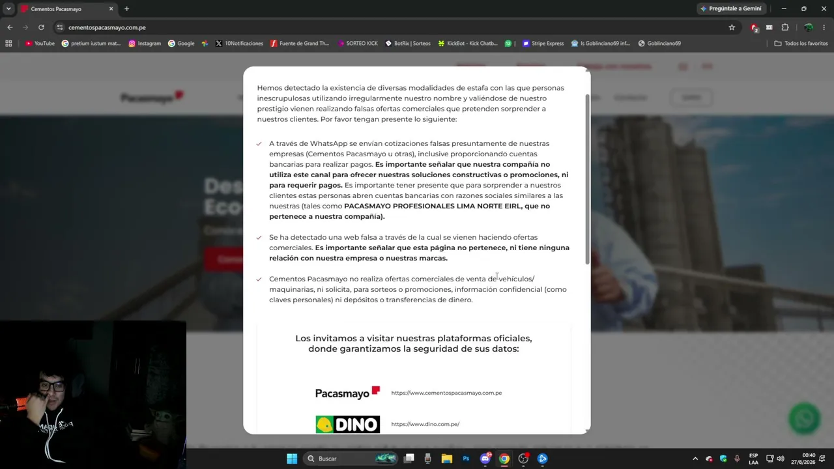Image resolution: width=834 pixels, height=469 pixels.
Task: Open the Chrome apps grid shortcut
Action: click(8, 44)
